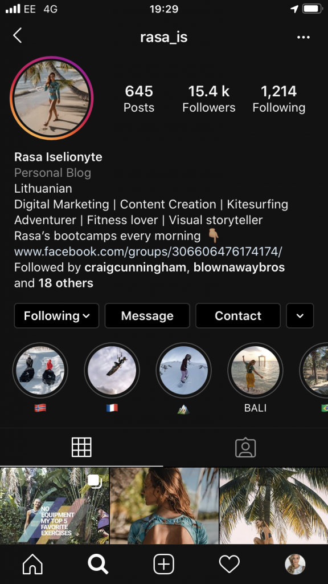Expand suggested accounts chevron button
This screenshot has width=328, height=584.
[x=300, y=316]
